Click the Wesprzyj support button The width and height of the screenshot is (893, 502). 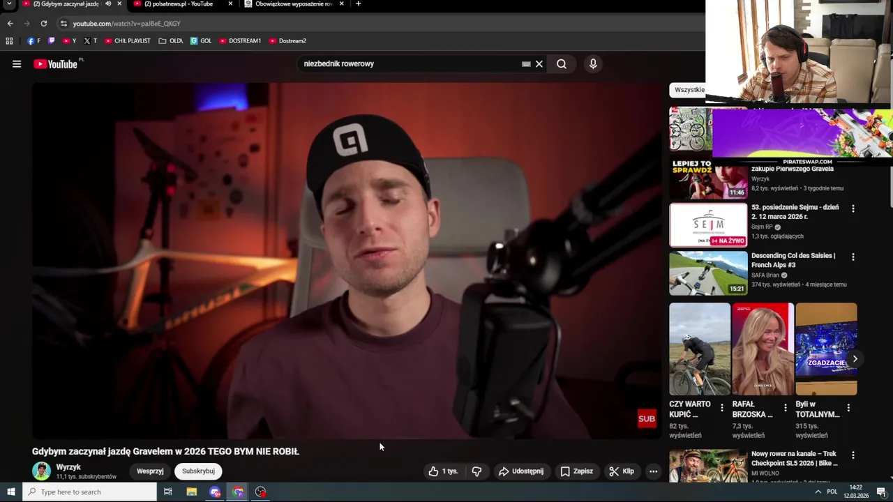tap(150, 471)
